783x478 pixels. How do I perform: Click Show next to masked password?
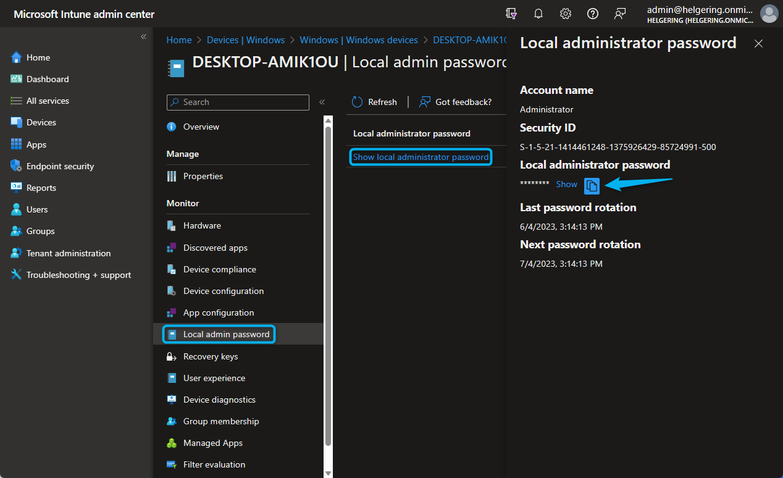[566, 184]
